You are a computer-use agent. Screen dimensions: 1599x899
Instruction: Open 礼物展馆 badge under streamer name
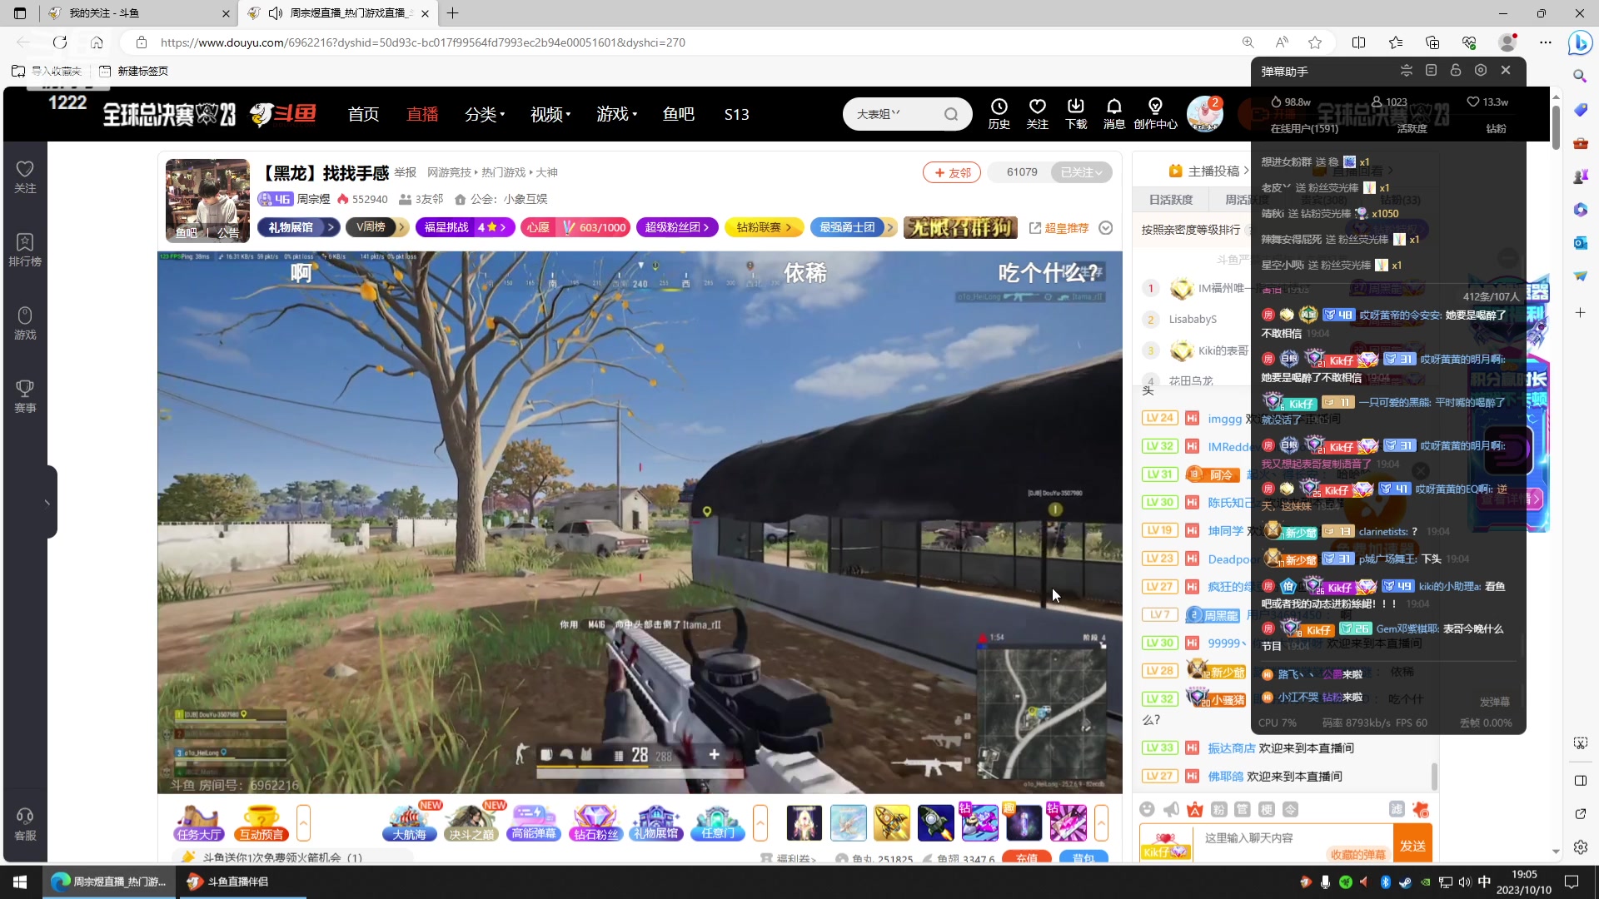(298, 227)
